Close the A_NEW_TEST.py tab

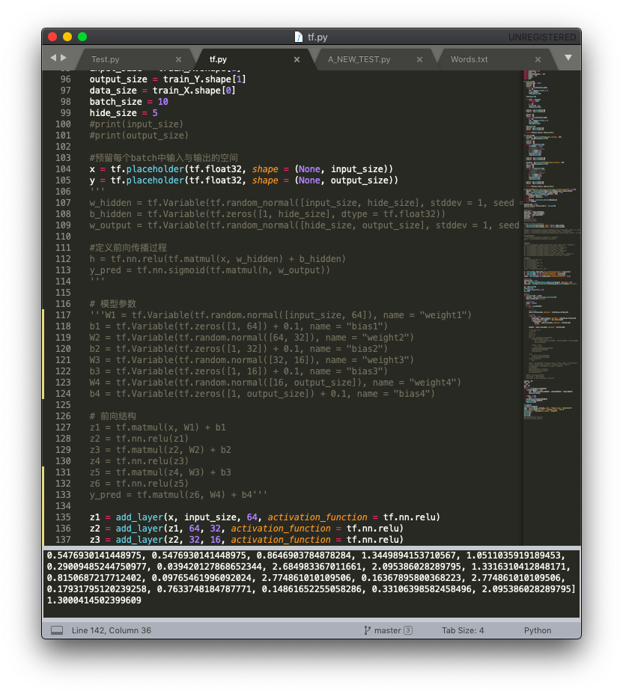click(x=419, y=59)
